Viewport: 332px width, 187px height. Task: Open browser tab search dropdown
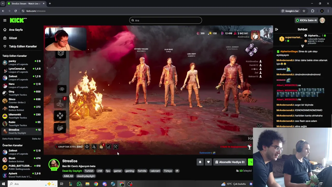pyautogui.click(x=3, y=3)
